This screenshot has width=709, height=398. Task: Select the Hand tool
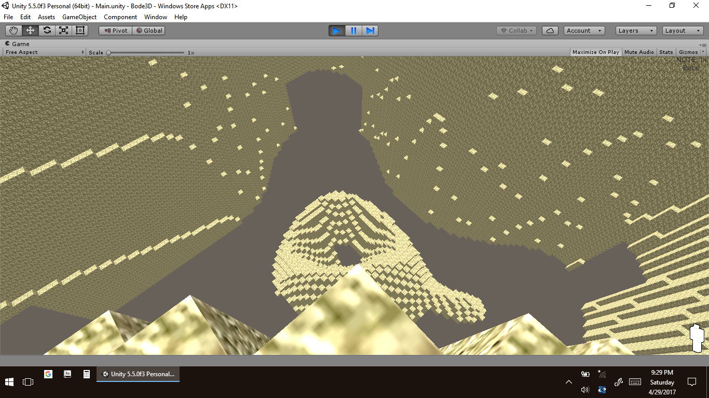(x=13, y=31)
